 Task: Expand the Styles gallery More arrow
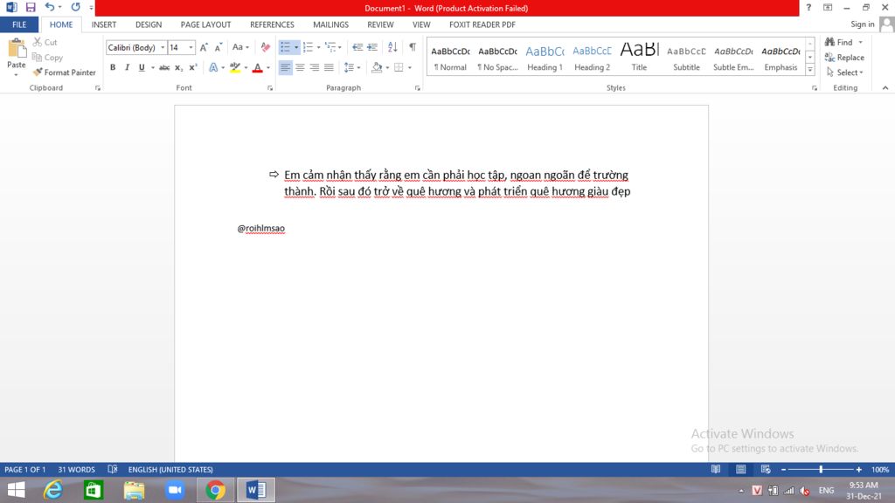tap(810, 70)
